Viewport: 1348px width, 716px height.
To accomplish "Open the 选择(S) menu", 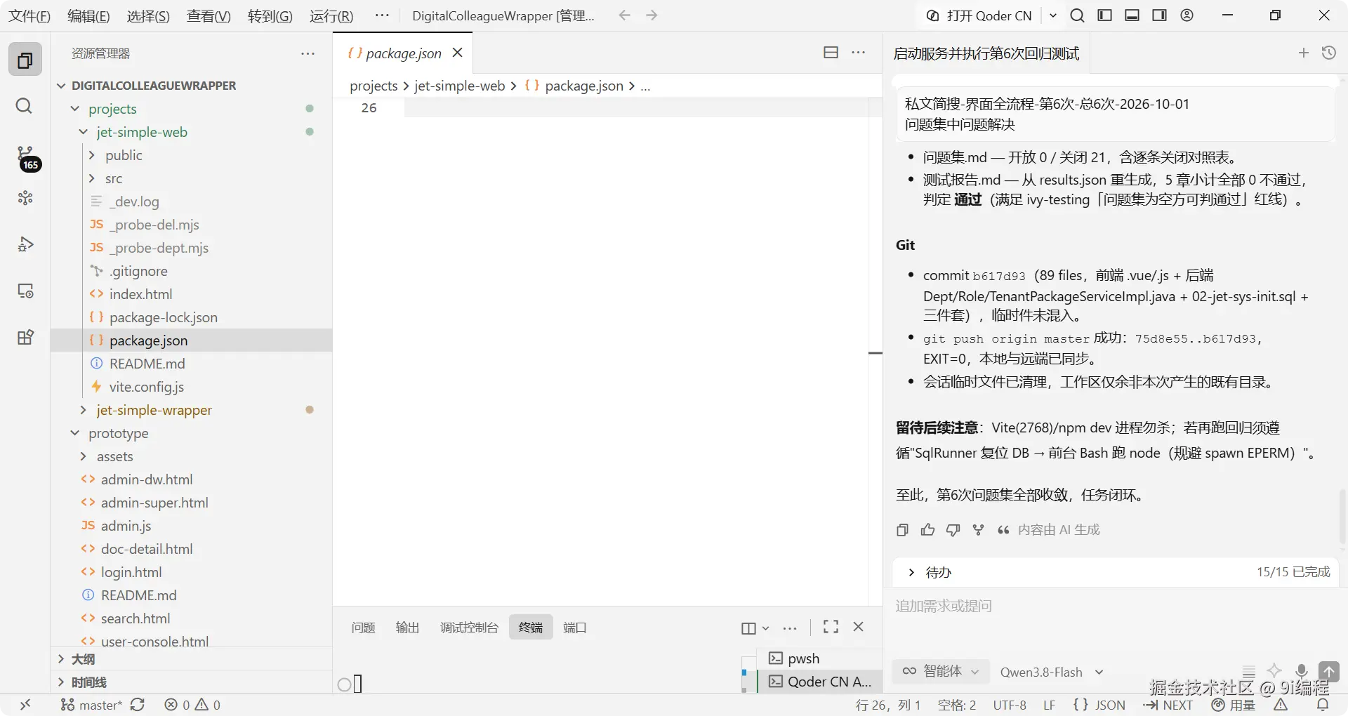I will [x=148, y=15].
